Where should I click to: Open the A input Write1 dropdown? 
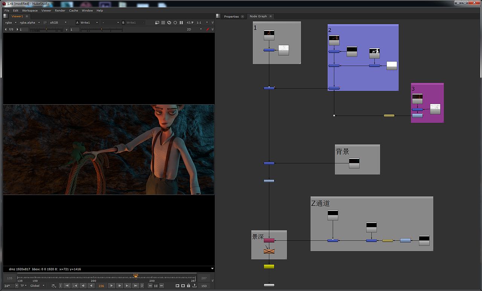click(x=90, y=23)
